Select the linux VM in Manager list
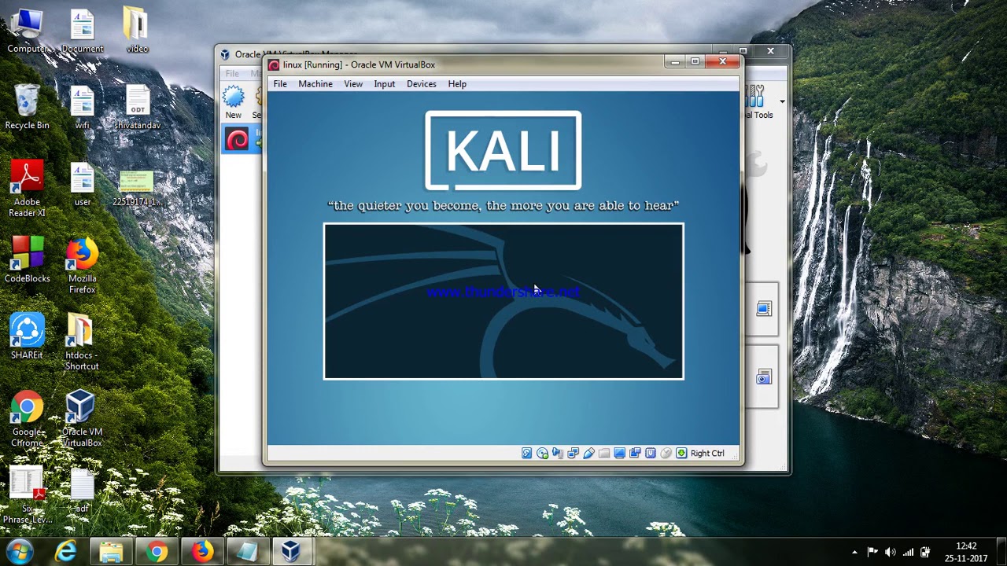This screenshot has height=566, width=1007. (x=241, y=140)
